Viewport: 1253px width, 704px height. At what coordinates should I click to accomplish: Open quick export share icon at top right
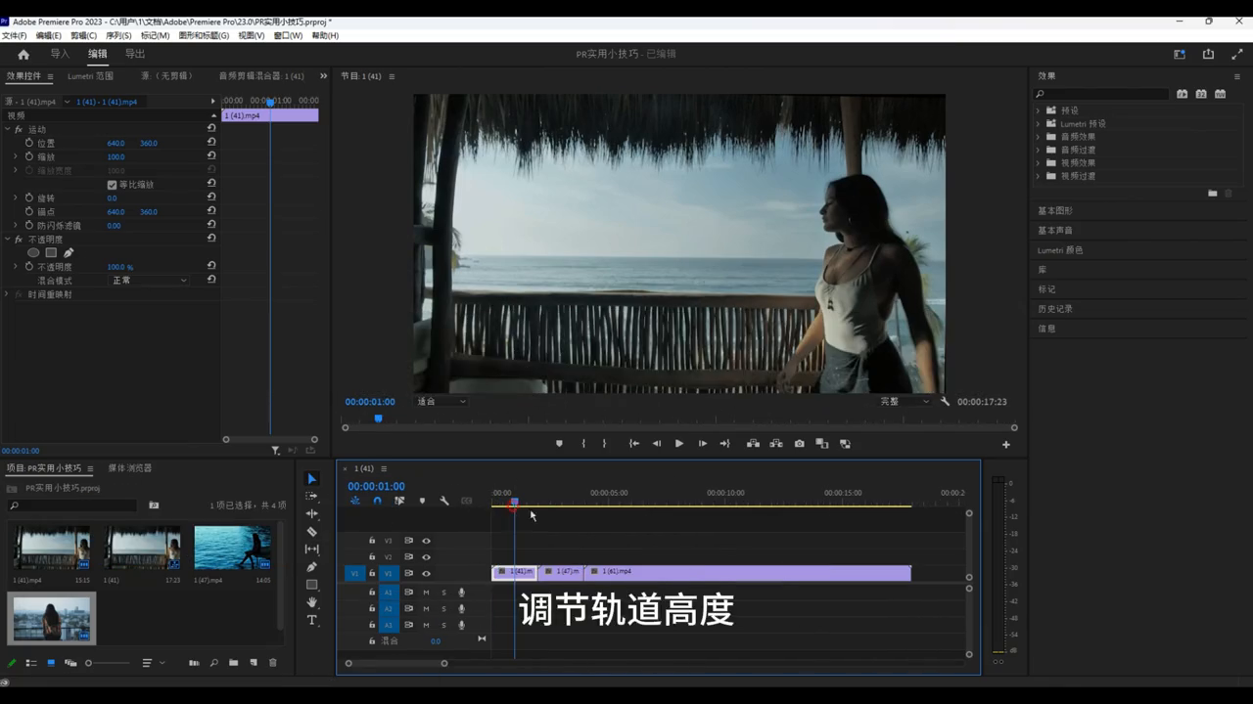point(1208,55)
